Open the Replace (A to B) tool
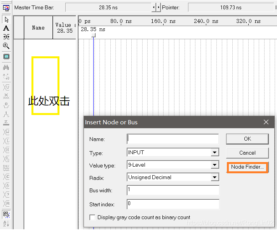277x230 pixels. pyautogui.click(x=6, y=77)
